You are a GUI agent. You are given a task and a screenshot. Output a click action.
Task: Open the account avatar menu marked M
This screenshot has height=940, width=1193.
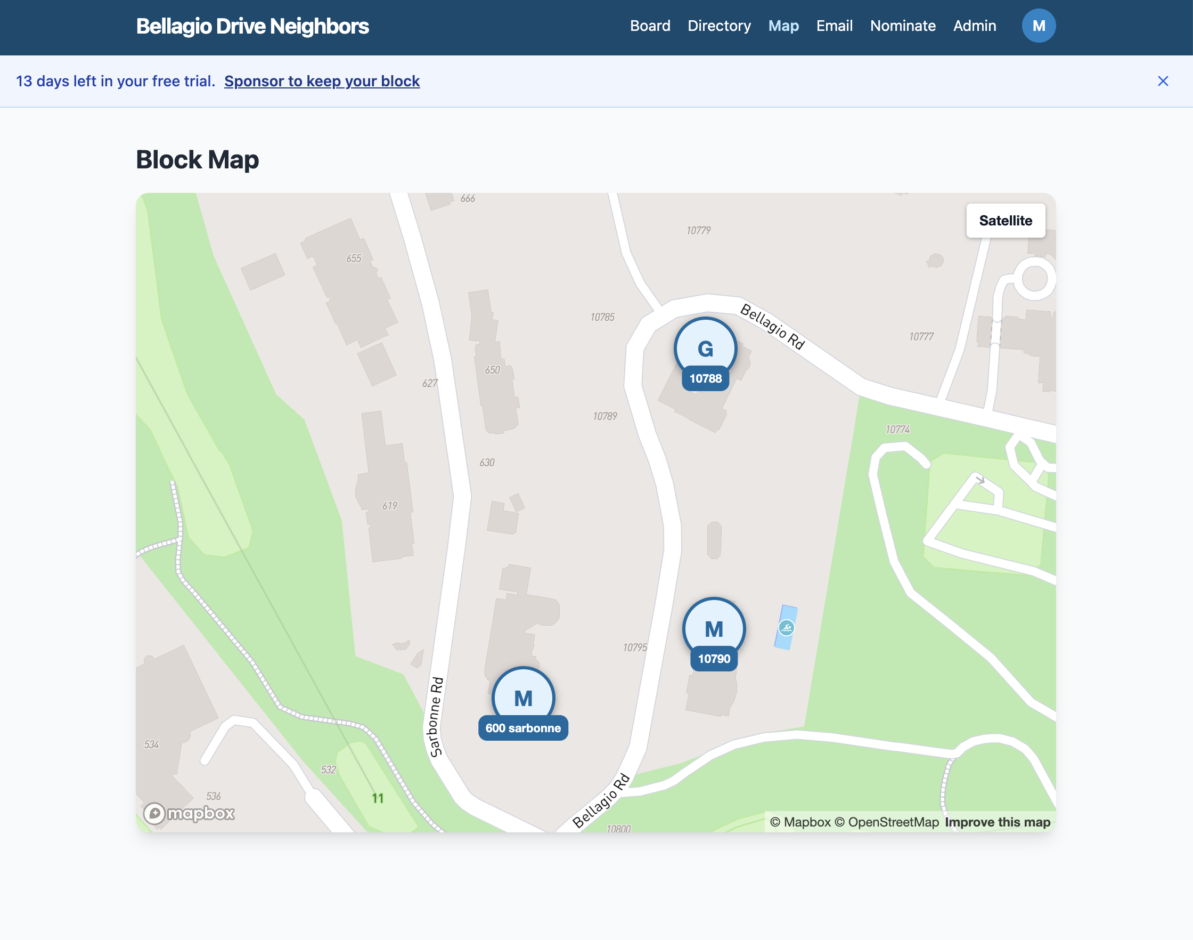click(x=1039, y=26)
